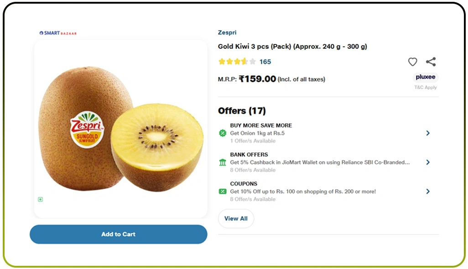Click the Gold Kiwi product photo

point(119,128)
